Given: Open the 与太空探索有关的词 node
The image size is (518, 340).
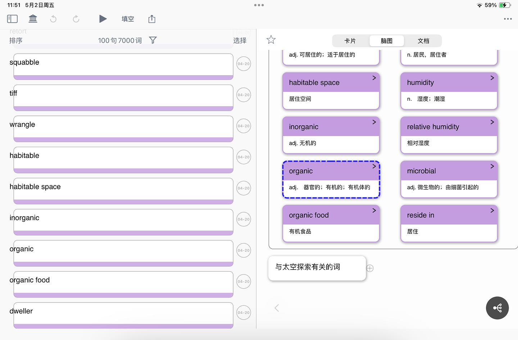Looking at the screenshot, I should tap(317, 268).
